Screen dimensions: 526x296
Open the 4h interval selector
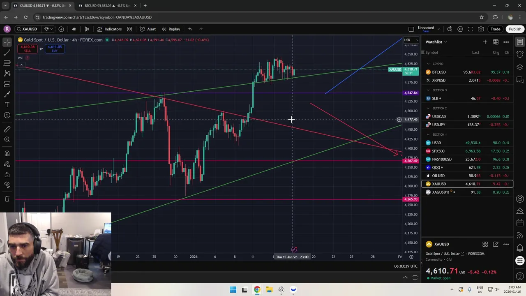tap(74, 29)
